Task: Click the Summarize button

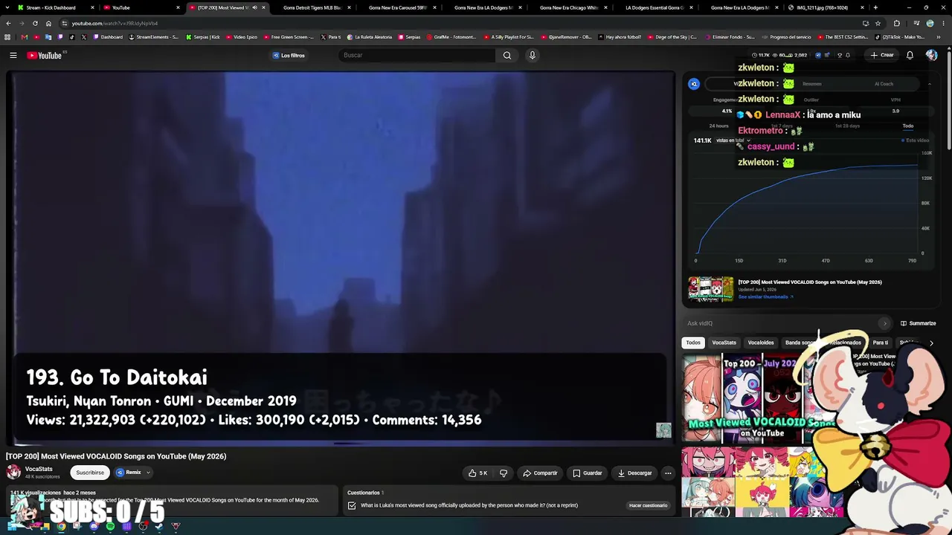Action: (x=919, y=323)
